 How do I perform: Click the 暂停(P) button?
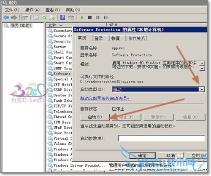coord(158,117)
